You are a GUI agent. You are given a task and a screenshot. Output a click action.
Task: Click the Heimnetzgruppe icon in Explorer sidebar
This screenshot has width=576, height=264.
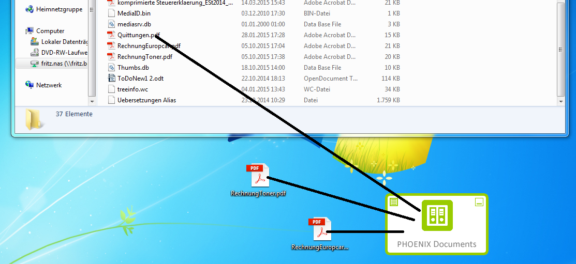(29, 9)
